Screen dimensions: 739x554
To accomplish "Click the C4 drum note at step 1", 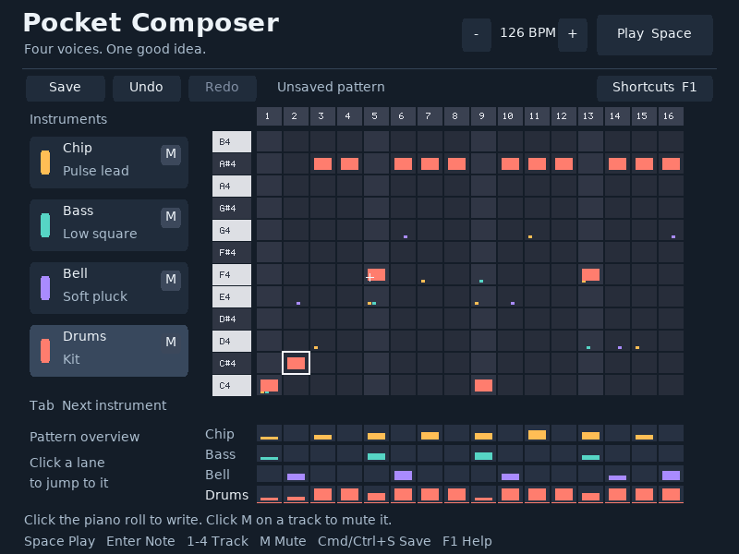I will pyautogui.click(x=269, y=385).
